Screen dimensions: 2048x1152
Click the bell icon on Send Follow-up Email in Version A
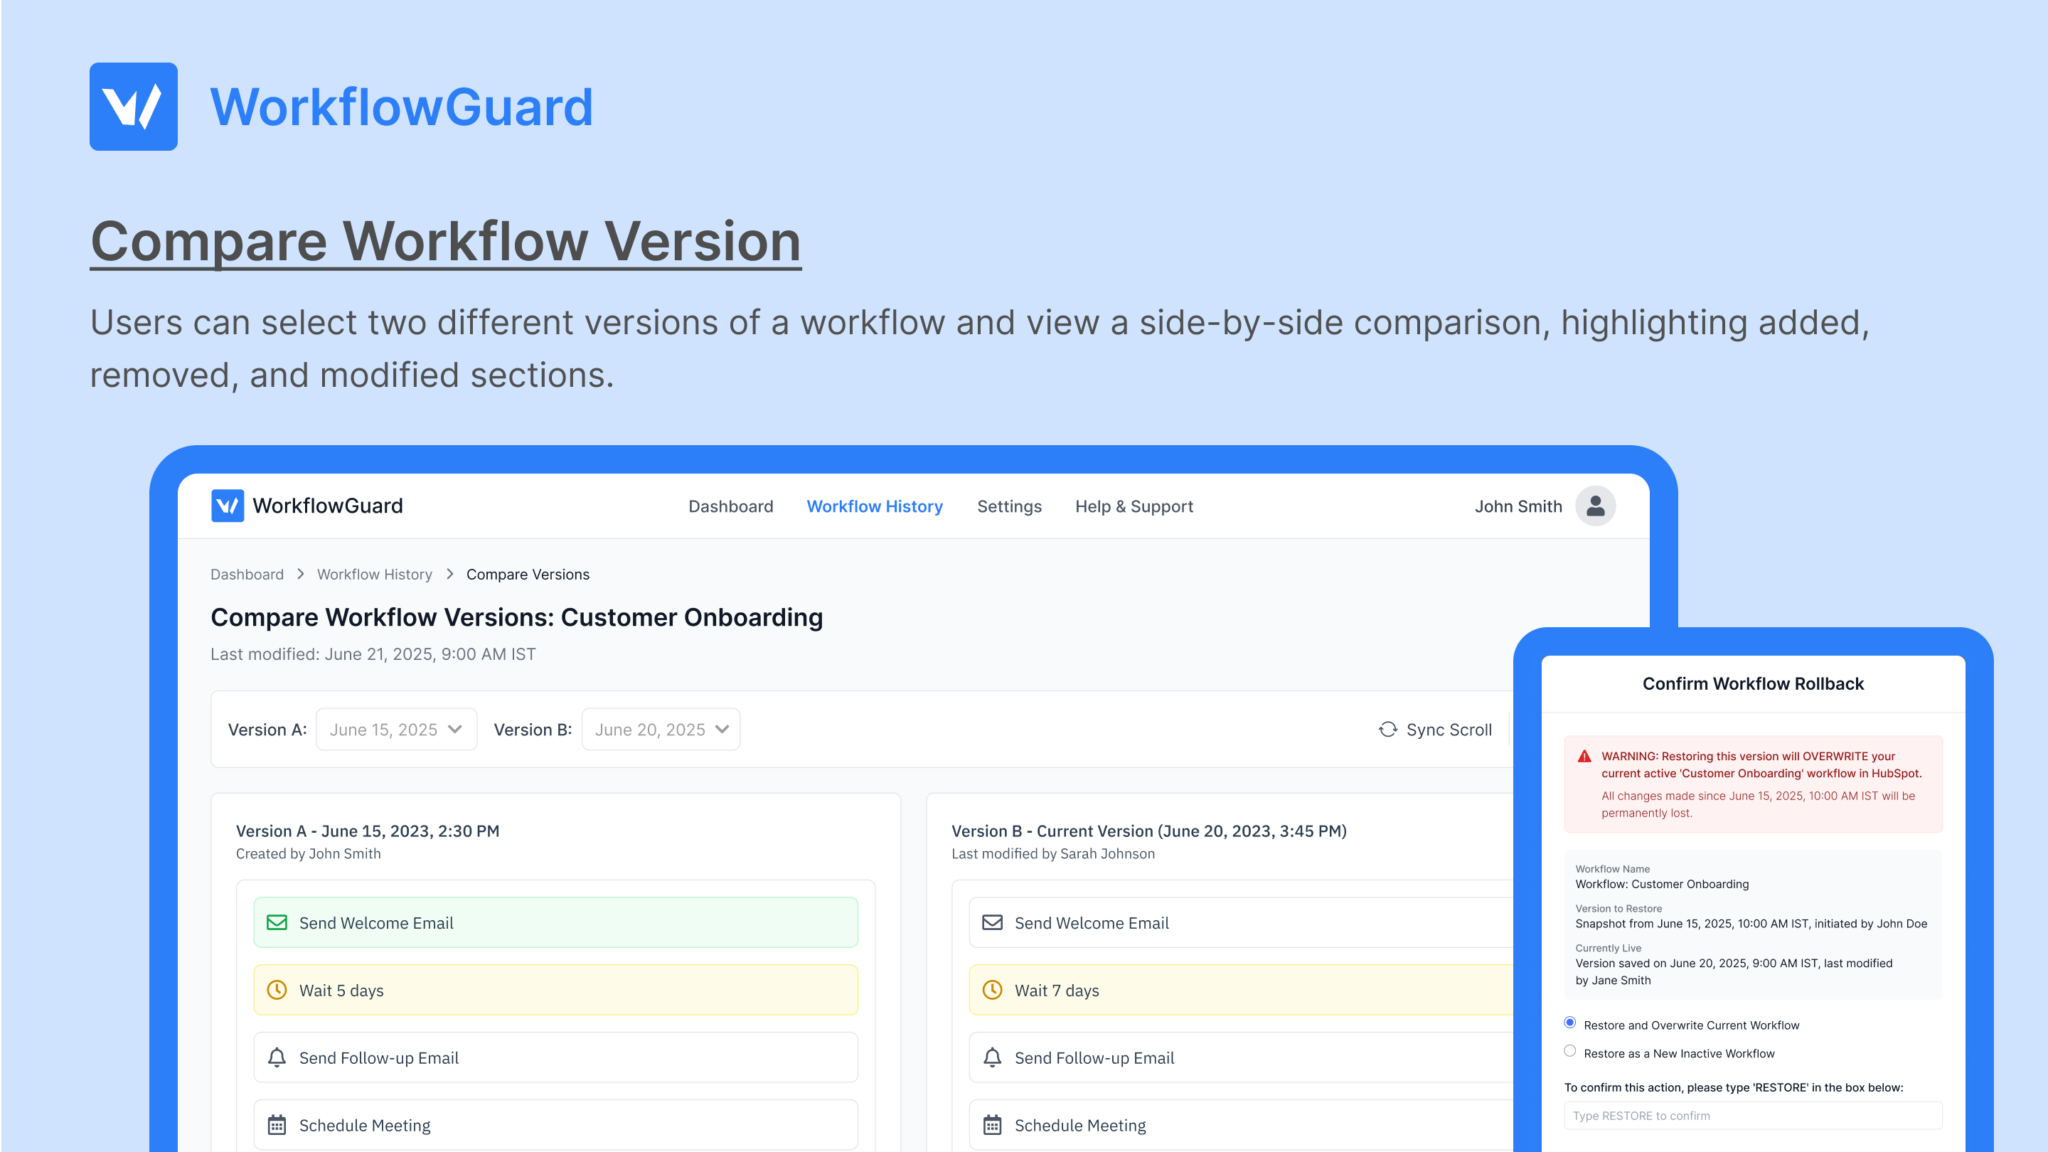[276, 1057]
